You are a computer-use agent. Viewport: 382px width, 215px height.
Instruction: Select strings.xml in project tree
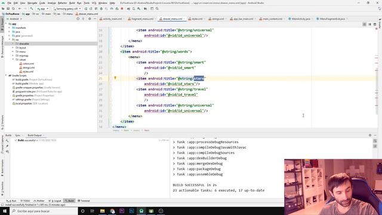tap(27, 67)
